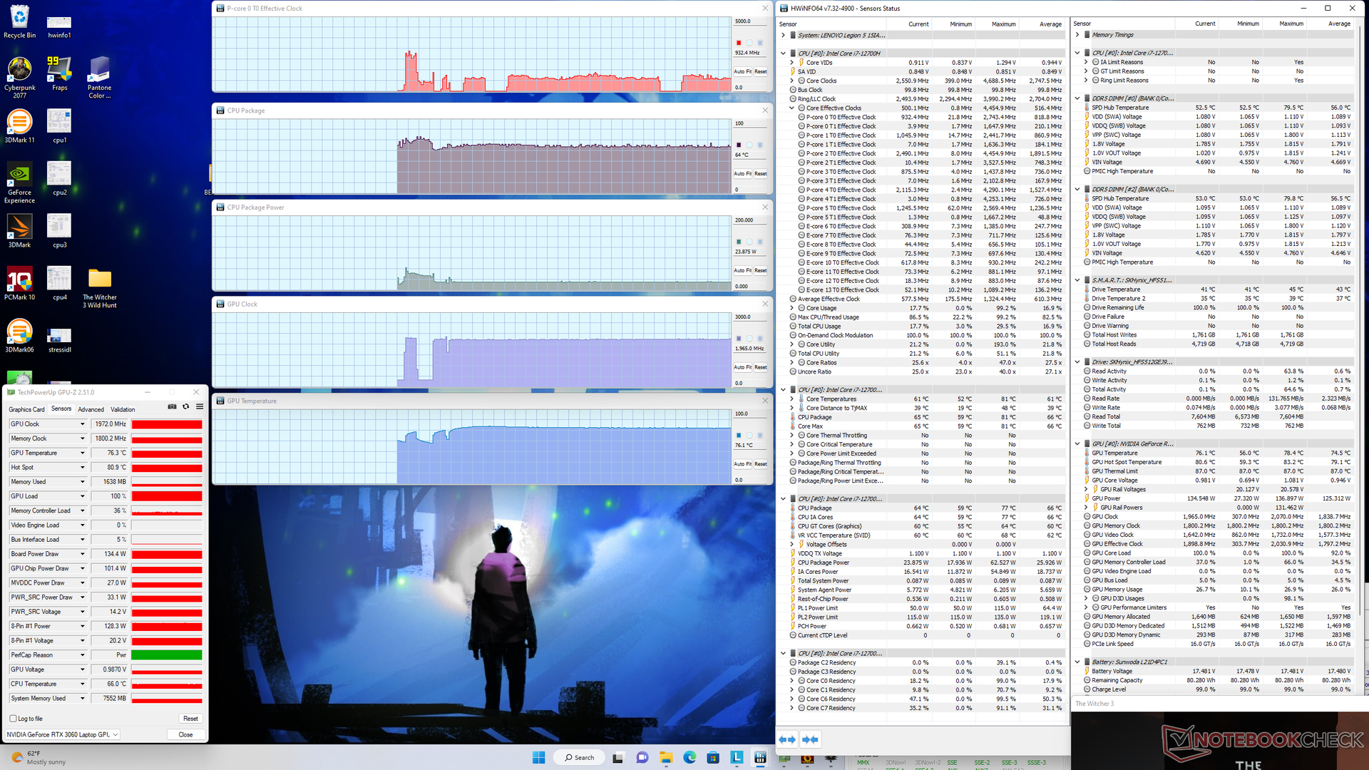Viewport: 1369px width, 770px height.
Task: Click Auto Fit in CPU Package graph
Action: coord(742,173)
